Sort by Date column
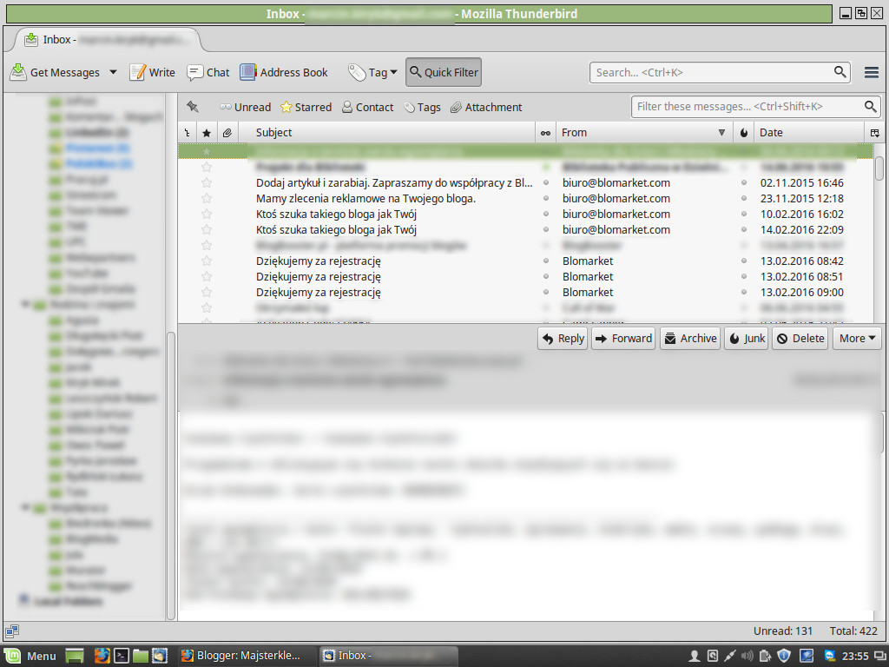889x667 pixels. click(x=809, y=133)
